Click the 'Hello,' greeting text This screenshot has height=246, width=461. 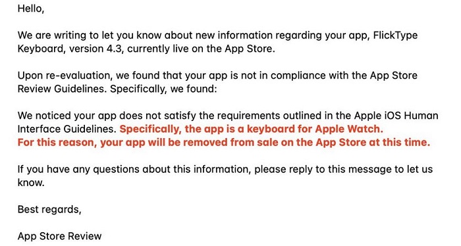click(31, 9)
